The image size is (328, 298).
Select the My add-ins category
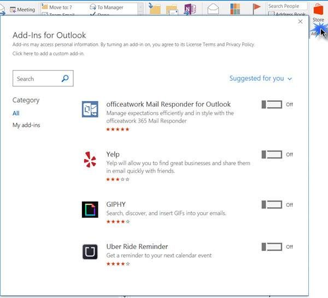(x=26, y=125)
